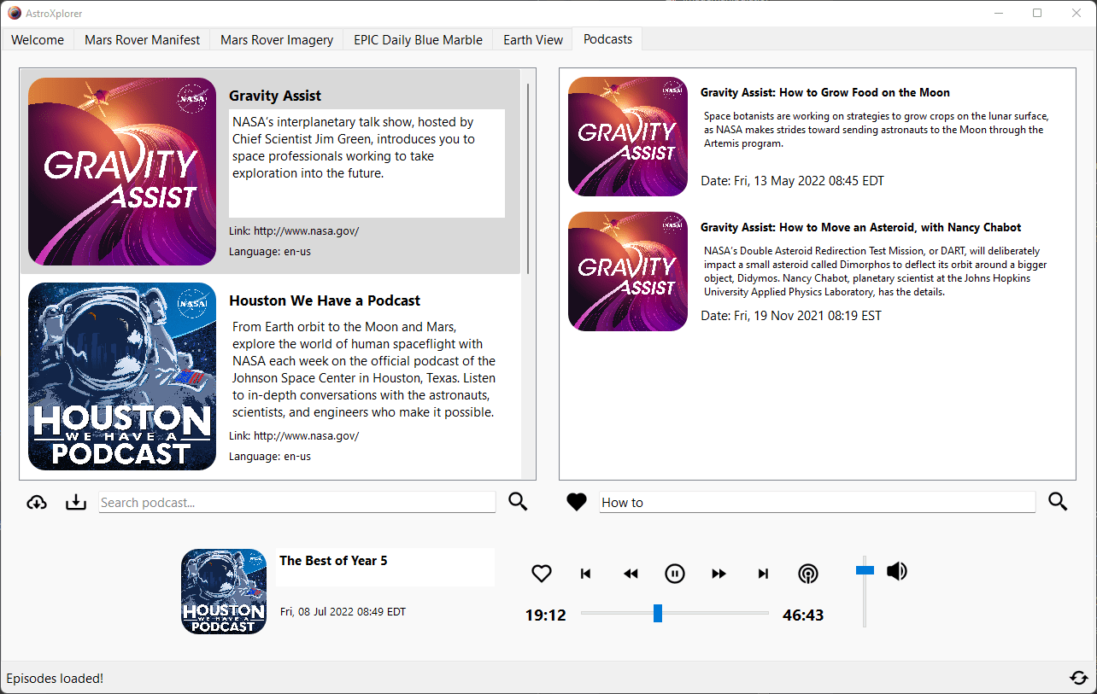
Task: Switch to the Mars Rover Imagery tab
Action: pos(277,39)
